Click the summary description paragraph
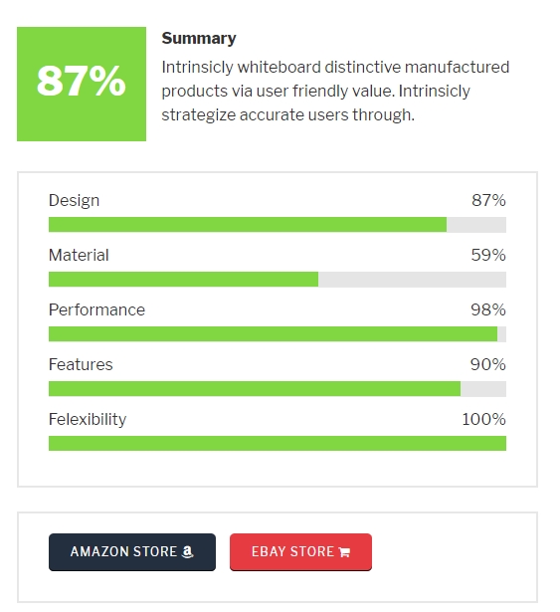The height and width of the screenshot is (612, 560). pos(335,91)
